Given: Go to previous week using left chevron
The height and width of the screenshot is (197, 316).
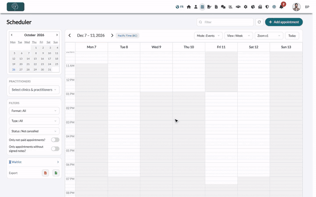Looking at the screenshot, I should pyautogui.click(x=70, y=35).
